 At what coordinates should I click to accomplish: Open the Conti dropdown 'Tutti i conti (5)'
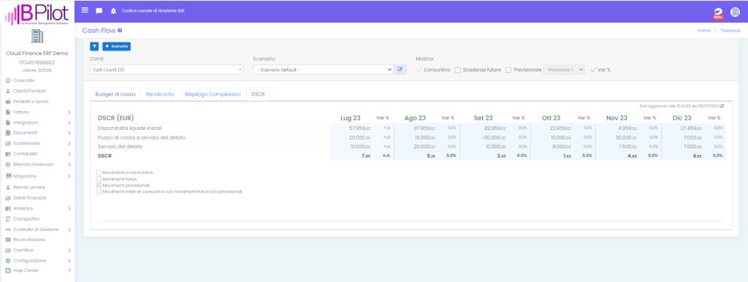(167, 69)
